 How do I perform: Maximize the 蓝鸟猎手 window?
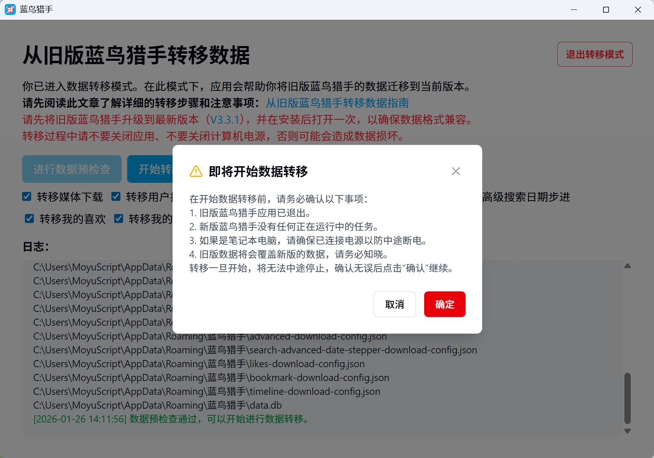tap(606, 9)
